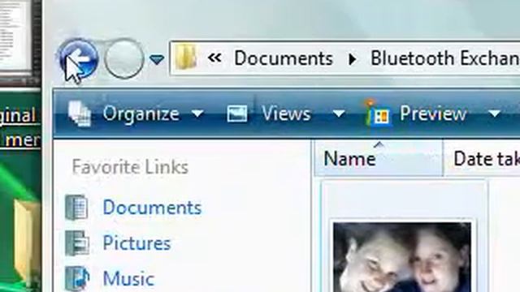Click the Views toolbar icon

click(237, 114)
